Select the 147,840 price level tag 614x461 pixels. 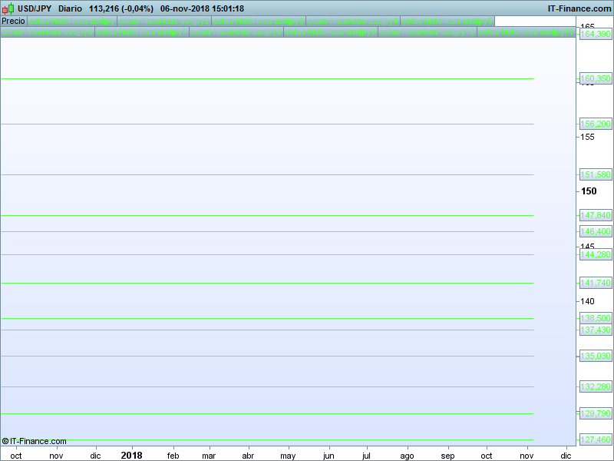click(x=596, y=215)
